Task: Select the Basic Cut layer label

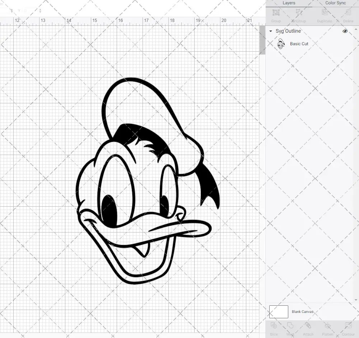Action: pyautogui.click(x=299, y=44)
